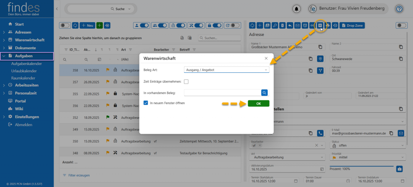The height and width of the screenshot is (187, 413).
Task: Click the printer icon in detail toolbar
Action: tap(327, 25)
